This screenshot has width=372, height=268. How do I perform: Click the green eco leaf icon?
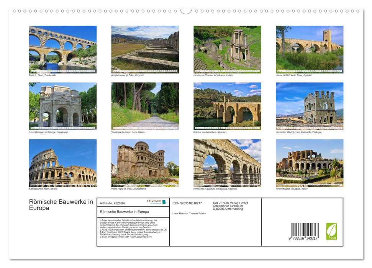click(331, 231)
